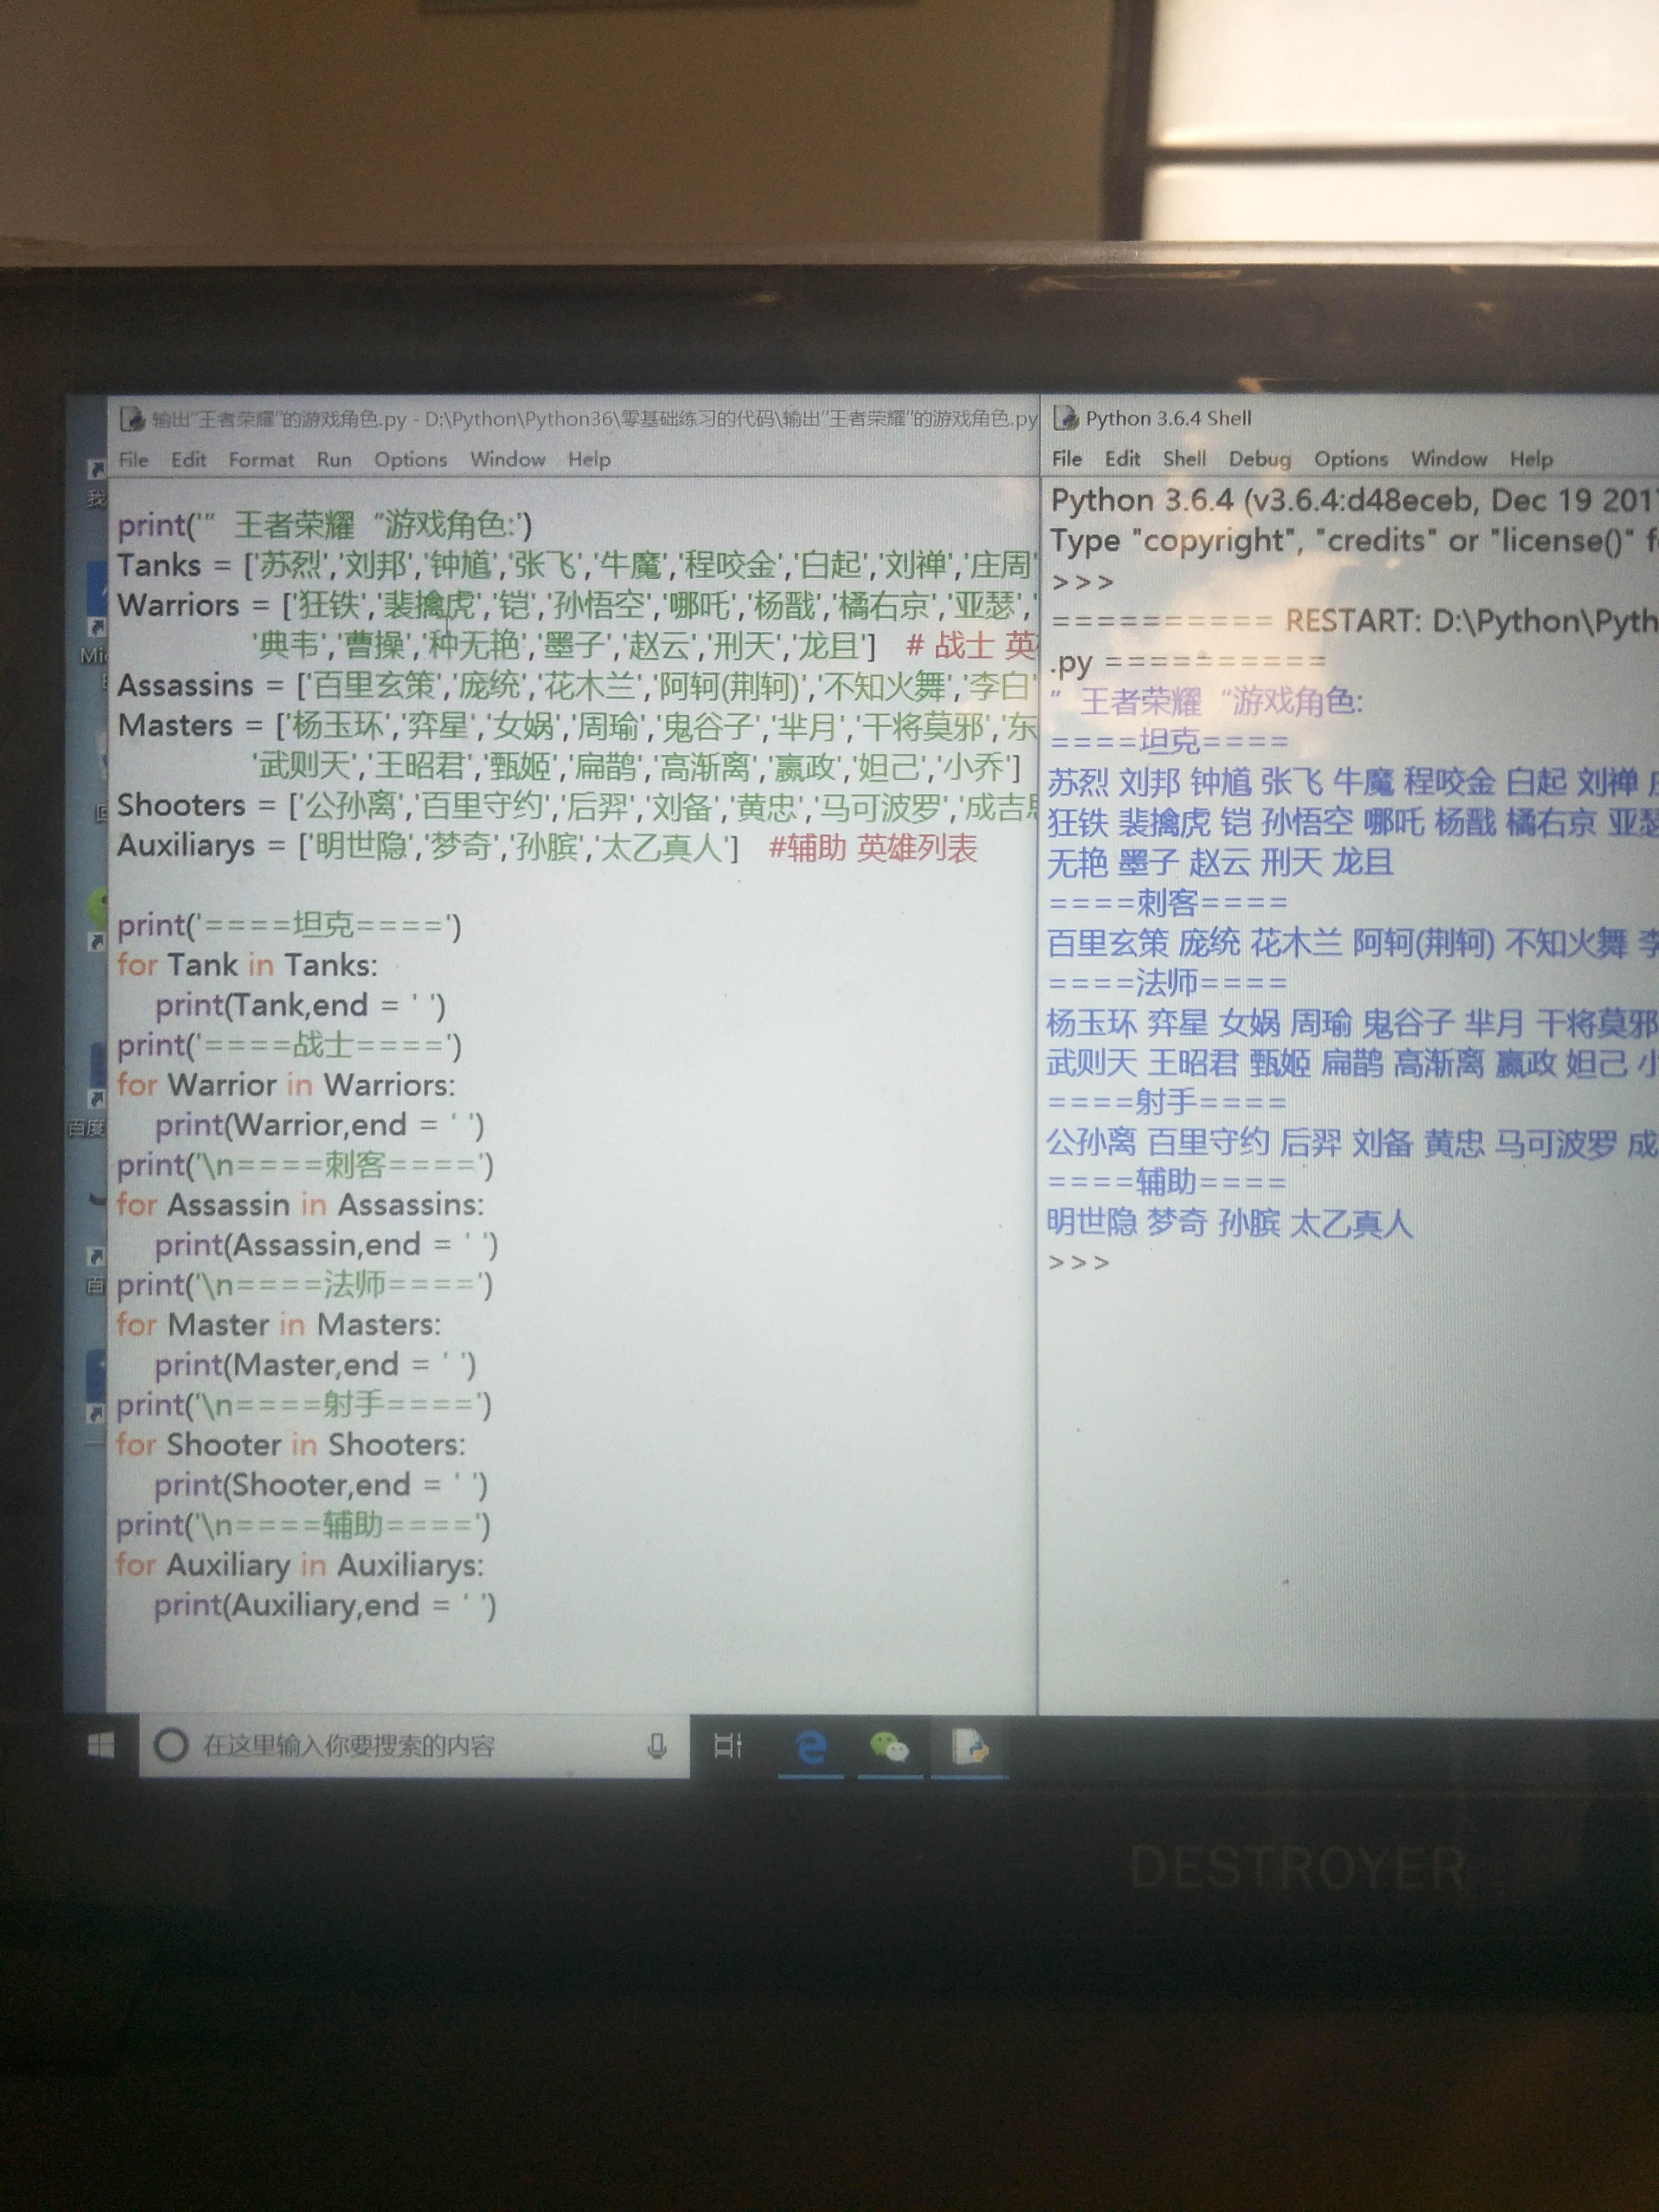The width and height of the screenshot is (1659, 2212).
Task: Click 'for Shooter in Shooters:' line
Action: pos(291,1445)
